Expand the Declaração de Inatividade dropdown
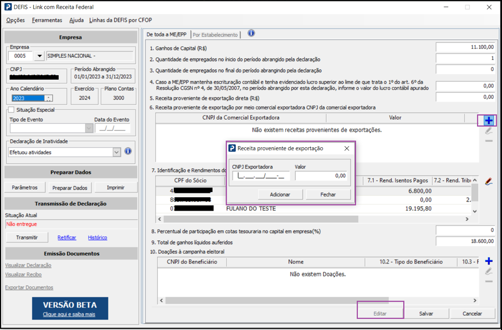The width and height of the screenshot is (502, 330). [117, 152]
